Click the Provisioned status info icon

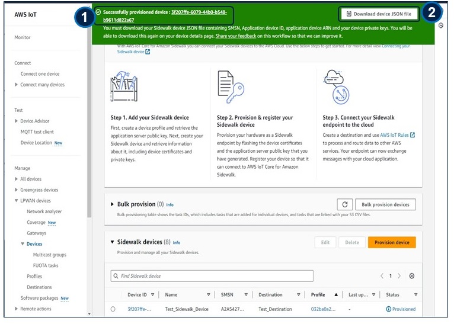(x=389, y=309)
